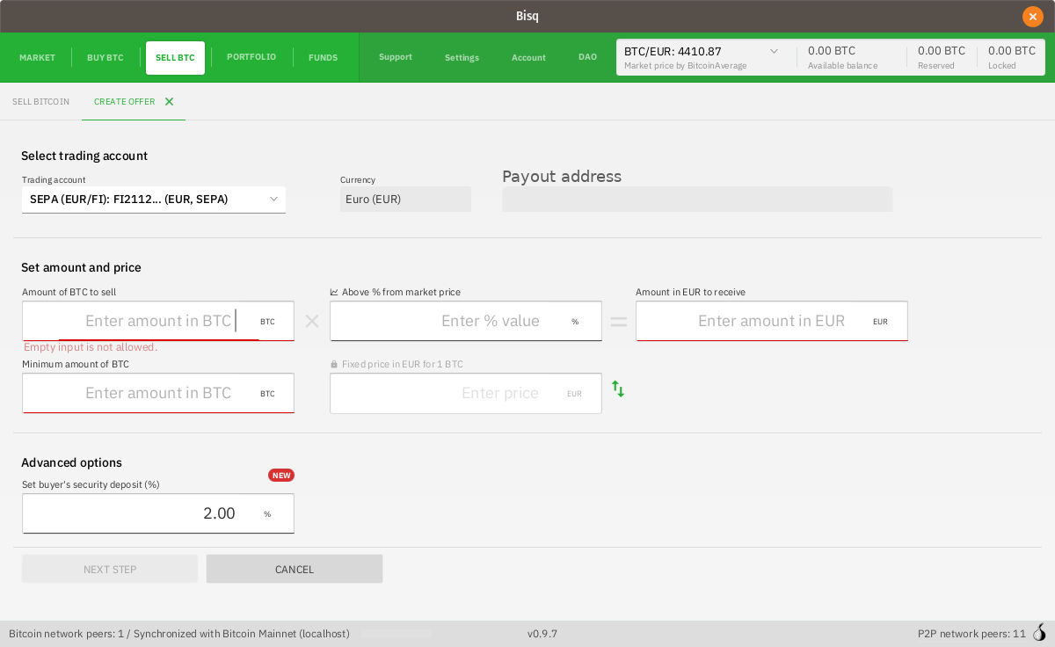The image size is (1055, 647).
Task: Click the Bitcoin network peers status text
Action: pos(179,634)
